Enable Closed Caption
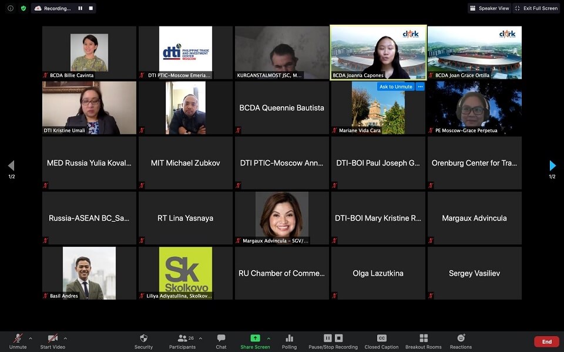The width and height of the screenshot is (564, 352). 381,339
